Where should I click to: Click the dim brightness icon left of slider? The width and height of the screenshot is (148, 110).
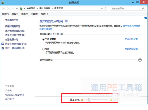[x=82, y=100]
